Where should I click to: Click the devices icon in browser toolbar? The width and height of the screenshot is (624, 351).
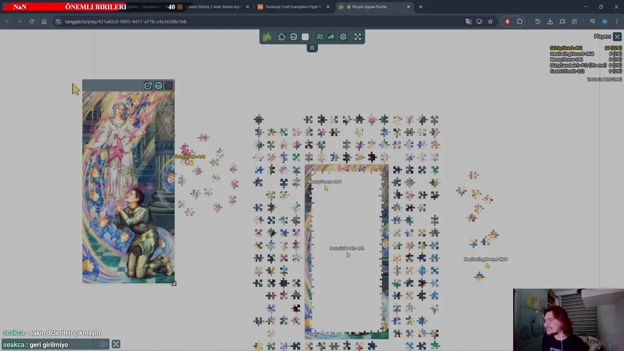pyautogui.click(x=562, y=21)
